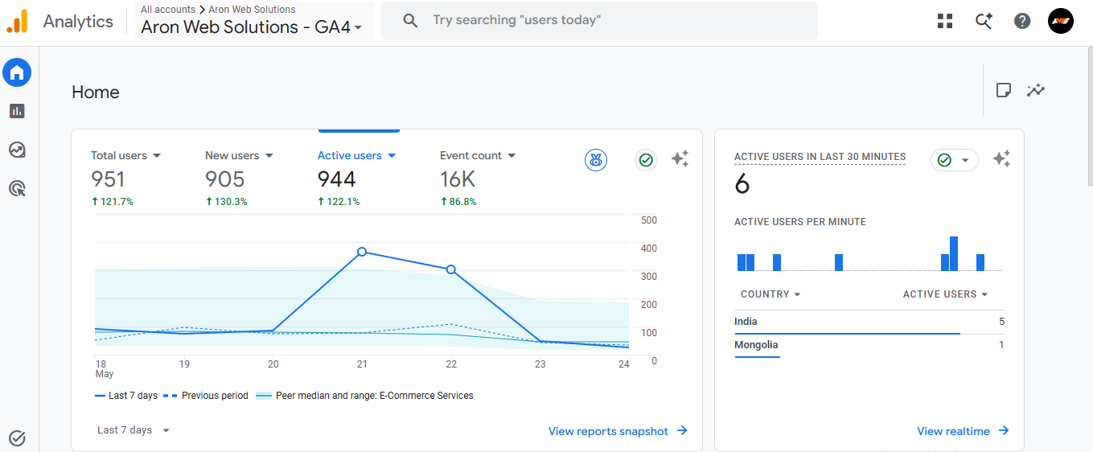Image resolution: width=1093 pixels, height=452 pixels.
Task: Click the Mongolia country row
Action: coord(869,345)
